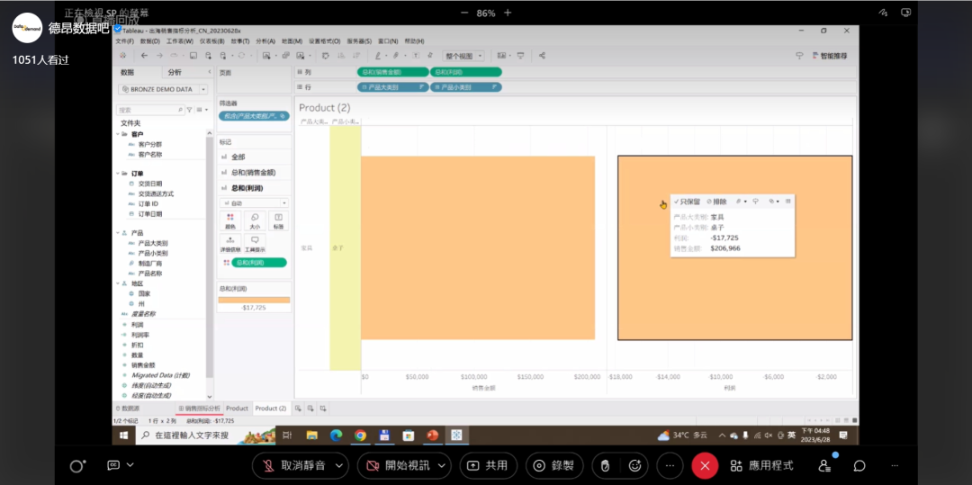Click 排除 (Exclude) in tooltip
The height and width of the screenshot is (485, 972).
click(x=716, y=202)
